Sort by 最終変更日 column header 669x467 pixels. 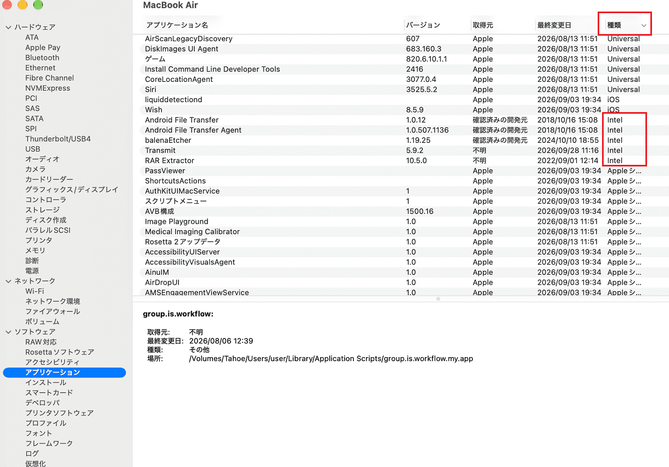(x=554, y=25)
